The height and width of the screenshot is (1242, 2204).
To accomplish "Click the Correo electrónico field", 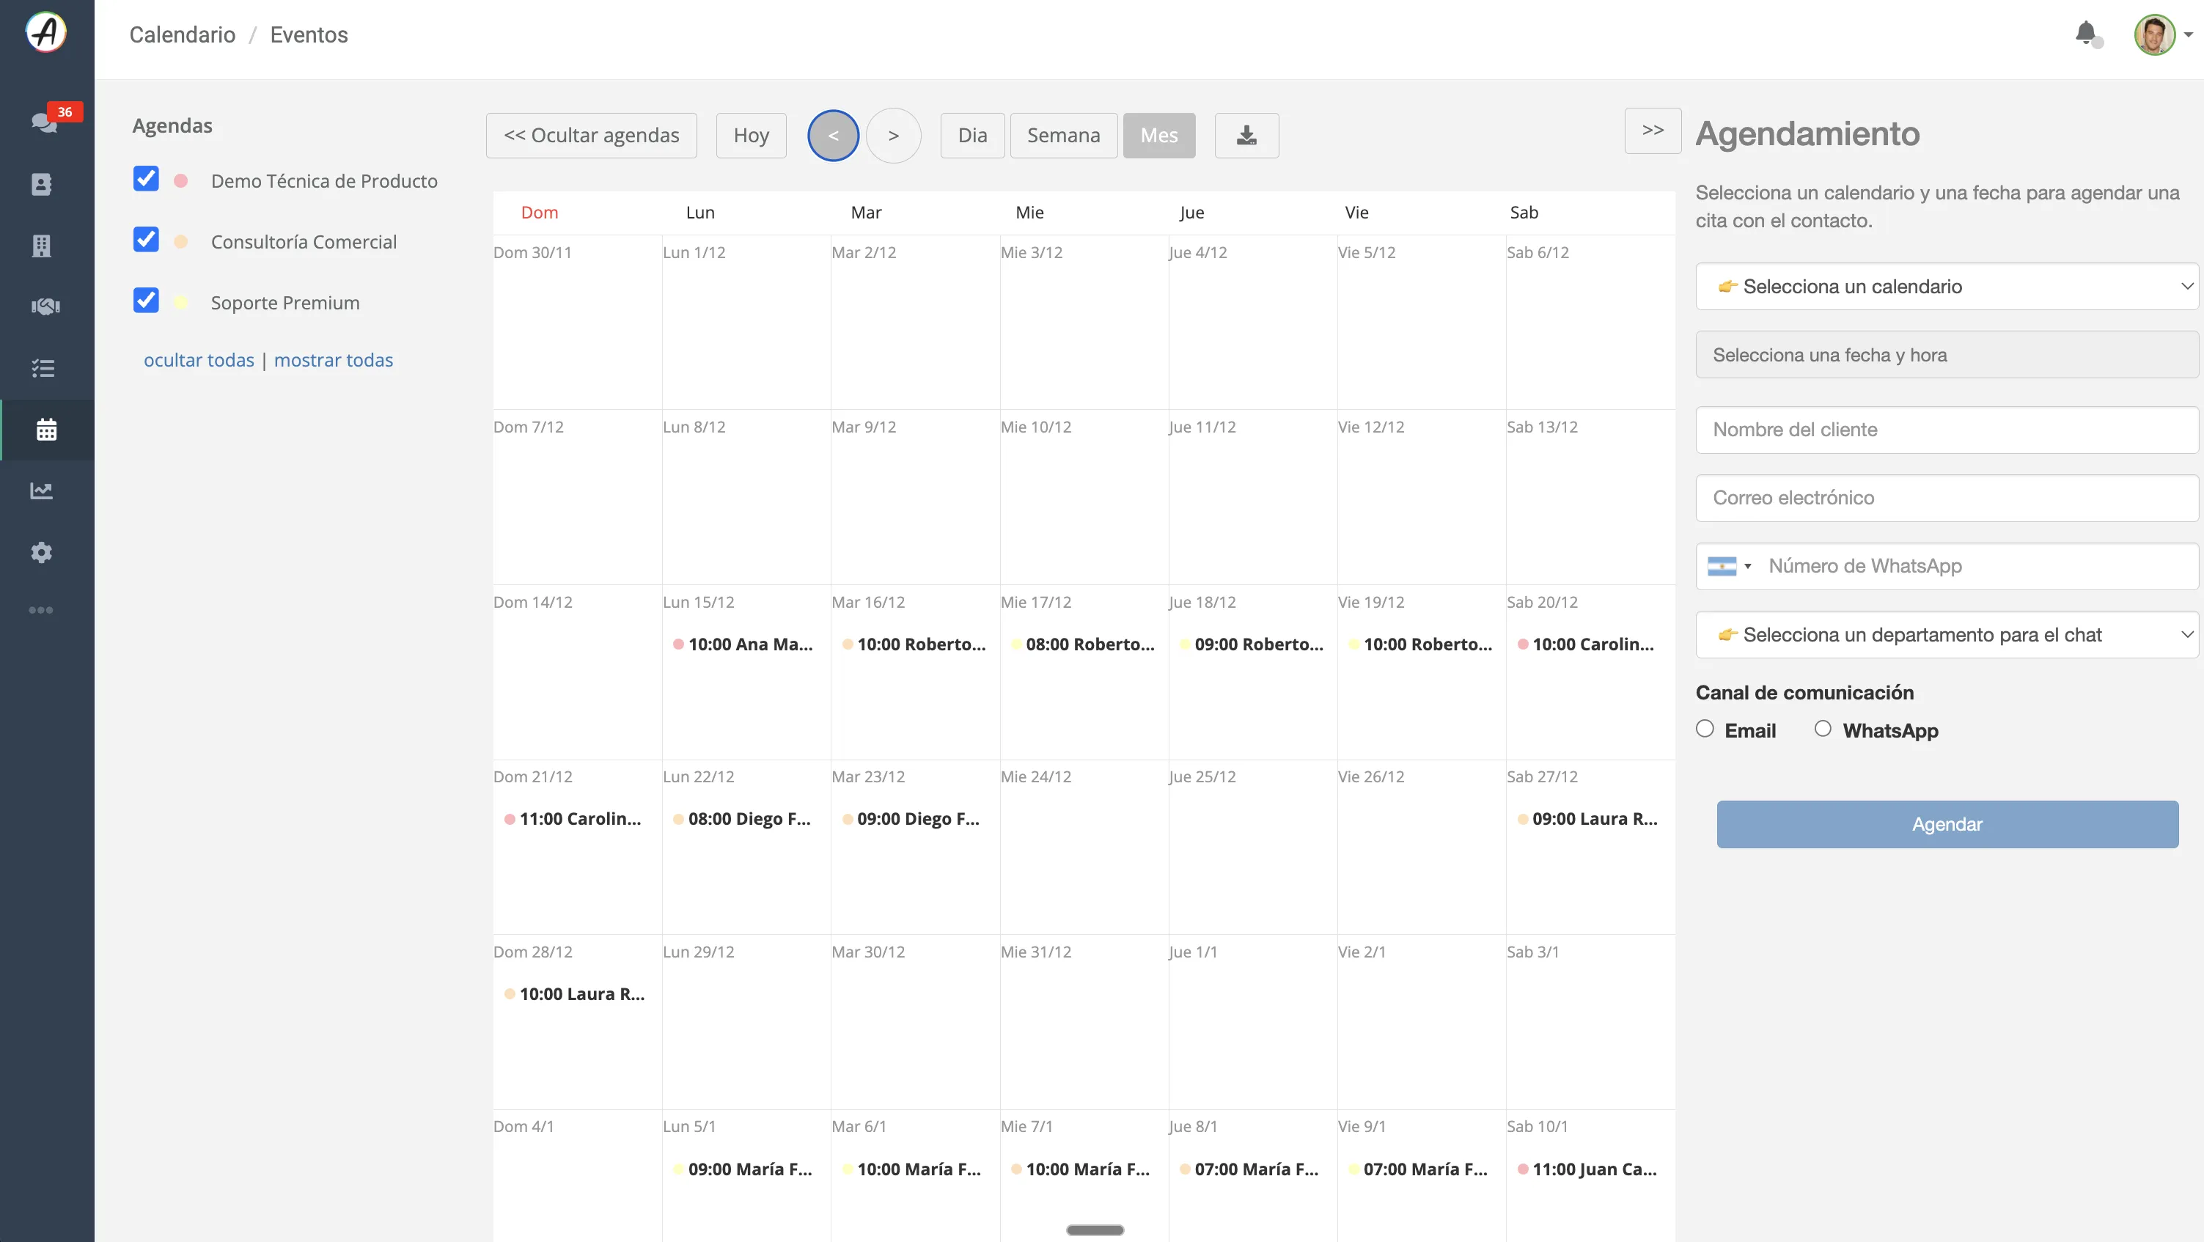I will 1947,498.
